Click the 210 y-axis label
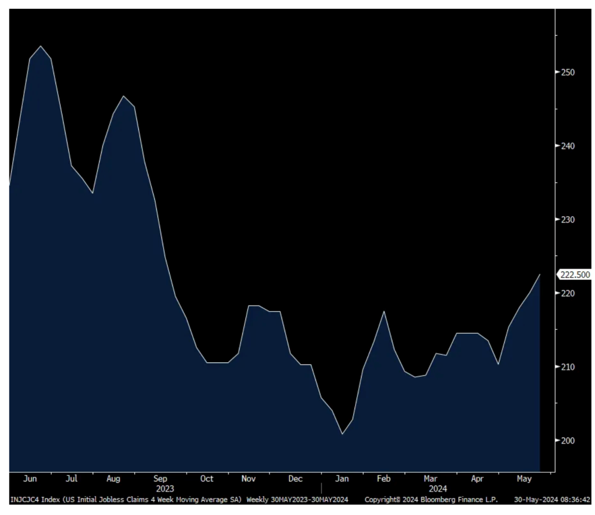Image resolution: width=595 pixels, height=515 pixels. pyautogui.click(x=568, y=367)
